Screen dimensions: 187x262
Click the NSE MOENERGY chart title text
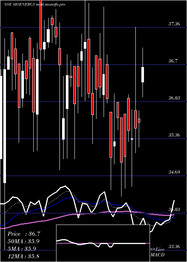[34, 4]
